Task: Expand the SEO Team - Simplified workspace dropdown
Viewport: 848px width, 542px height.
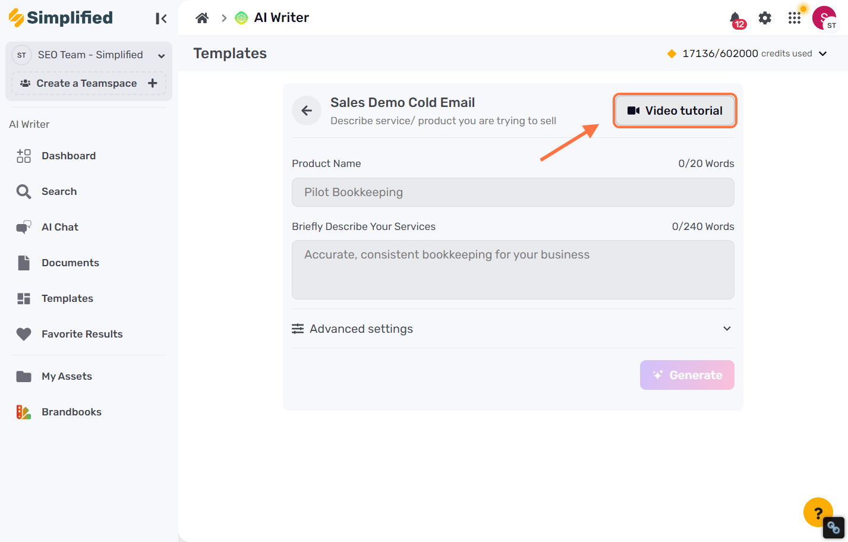Action: pyautogui.click(x=161, y=55)
